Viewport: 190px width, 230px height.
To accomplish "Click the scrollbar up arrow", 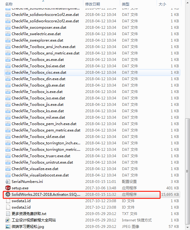I will coord(188,3).
